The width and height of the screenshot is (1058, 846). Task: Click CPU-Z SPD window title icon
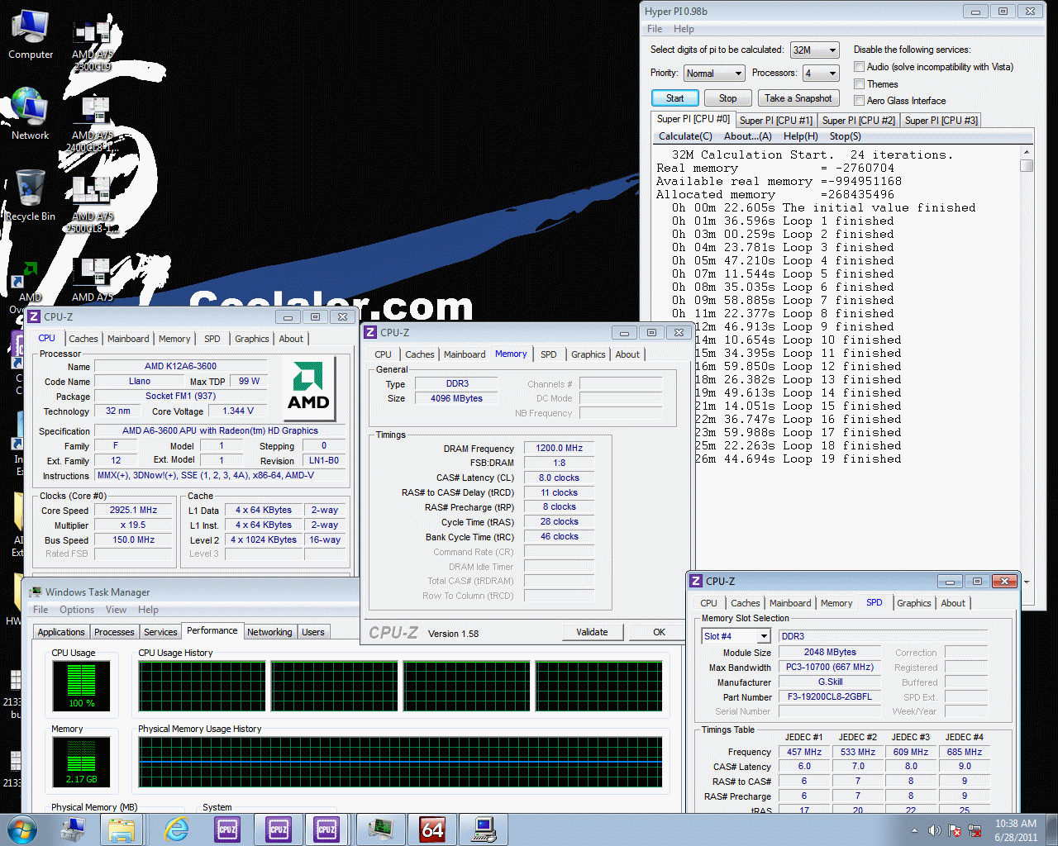pyautogui.click(x=696, y=581)
